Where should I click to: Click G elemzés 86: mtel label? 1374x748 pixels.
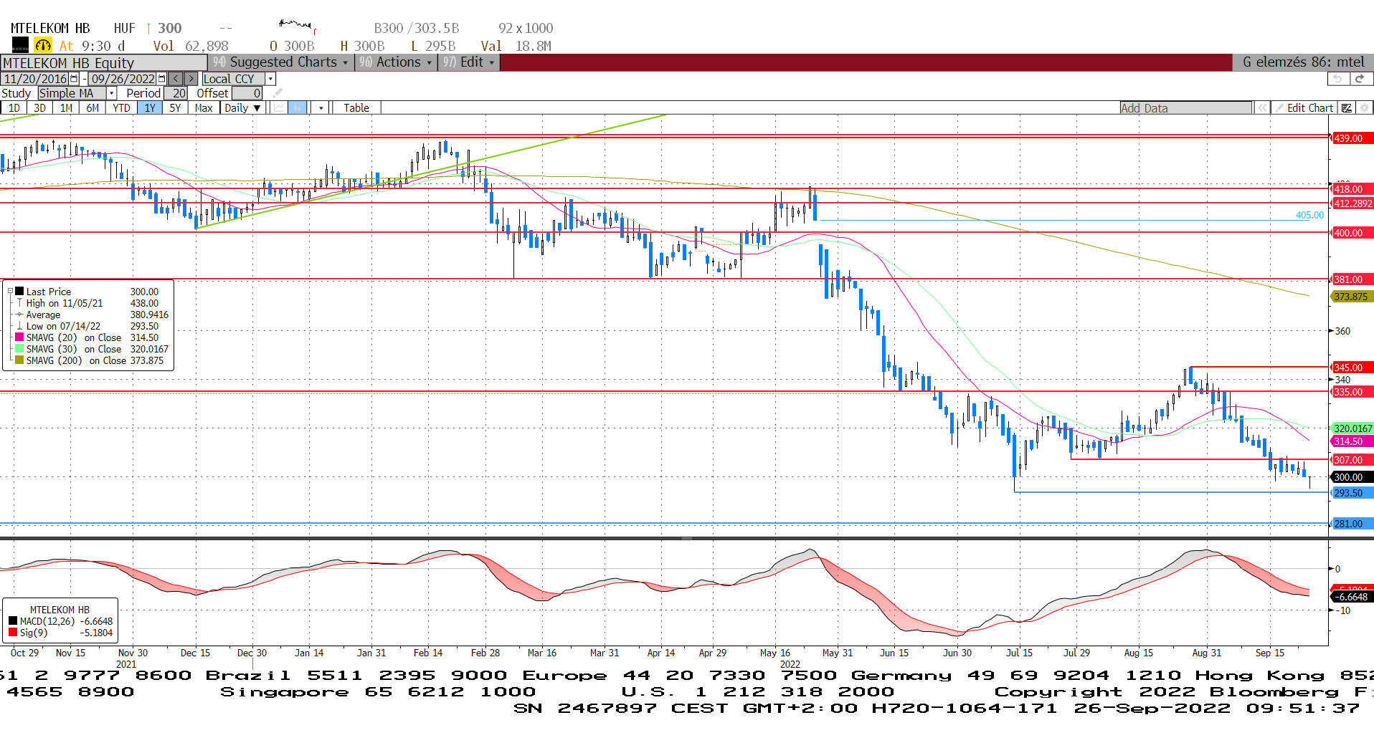1303,62
